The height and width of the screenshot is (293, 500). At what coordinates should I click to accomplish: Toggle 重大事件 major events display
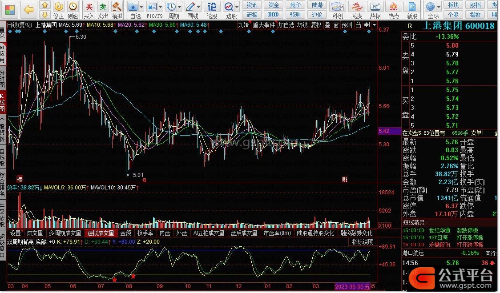click(x=264, y=25)
